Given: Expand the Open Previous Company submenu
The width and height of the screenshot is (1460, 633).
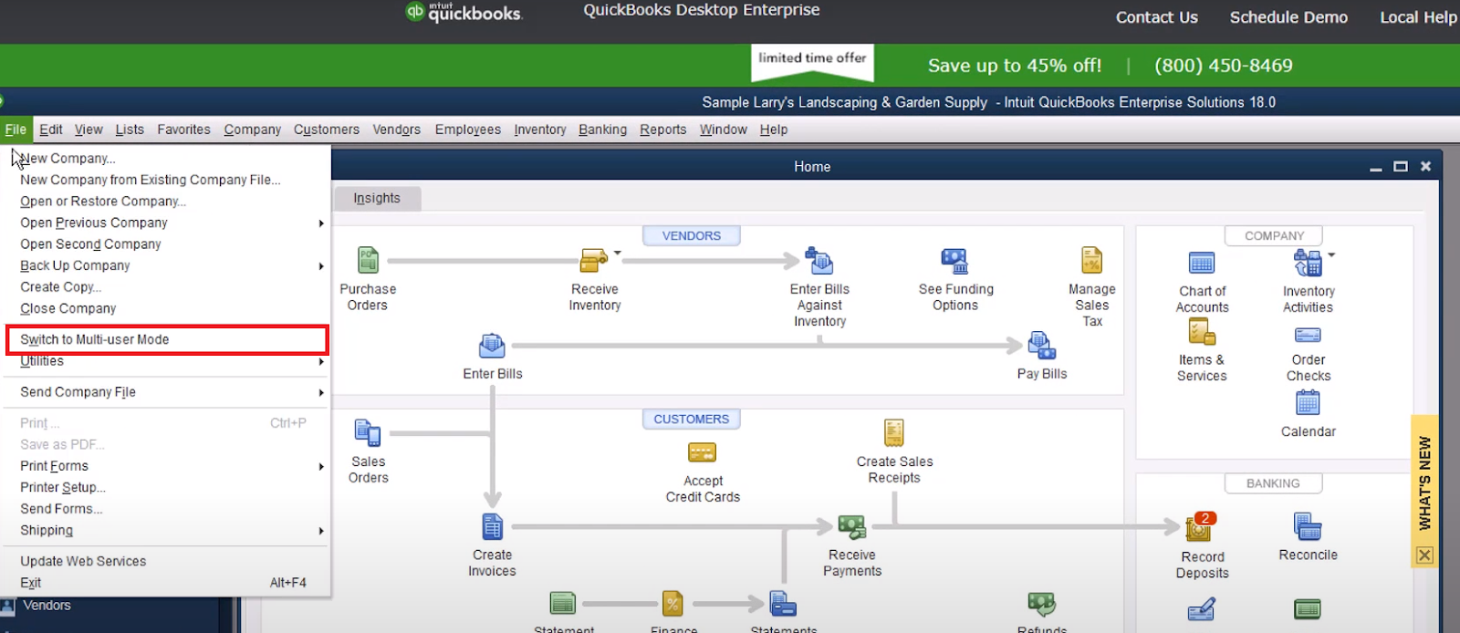Looking at the screenshot, I should tap(320, 223).
